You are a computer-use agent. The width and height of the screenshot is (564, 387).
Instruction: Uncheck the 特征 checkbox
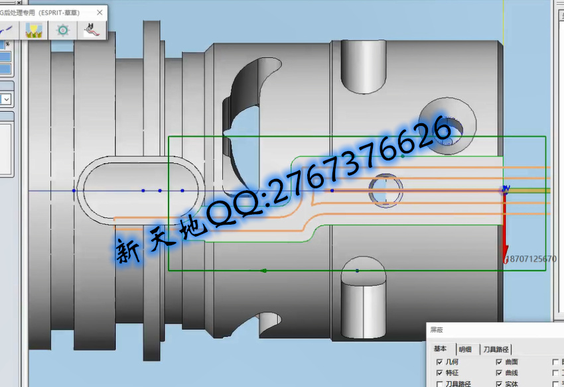pos(439,373)
